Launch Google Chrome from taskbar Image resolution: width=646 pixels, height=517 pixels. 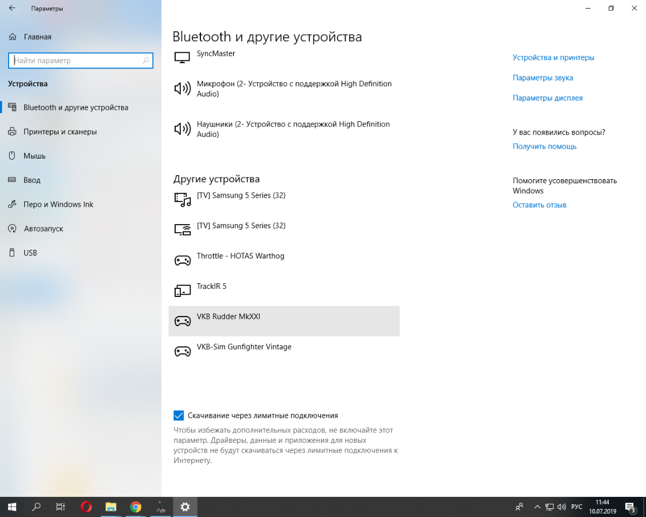tap(136, 507)
